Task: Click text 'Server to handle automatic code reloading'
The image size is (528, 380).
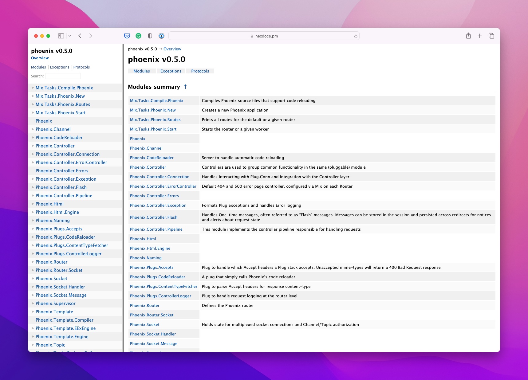Action: (243, 158)
